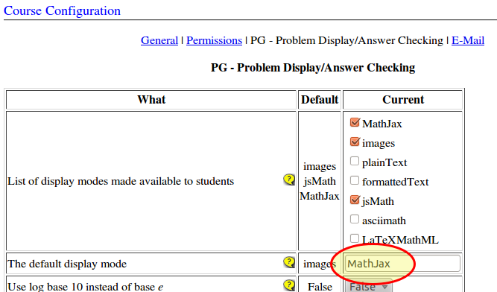Uncheck the images display mode
This screenshot has width=497, height=292.
(355, 142)
